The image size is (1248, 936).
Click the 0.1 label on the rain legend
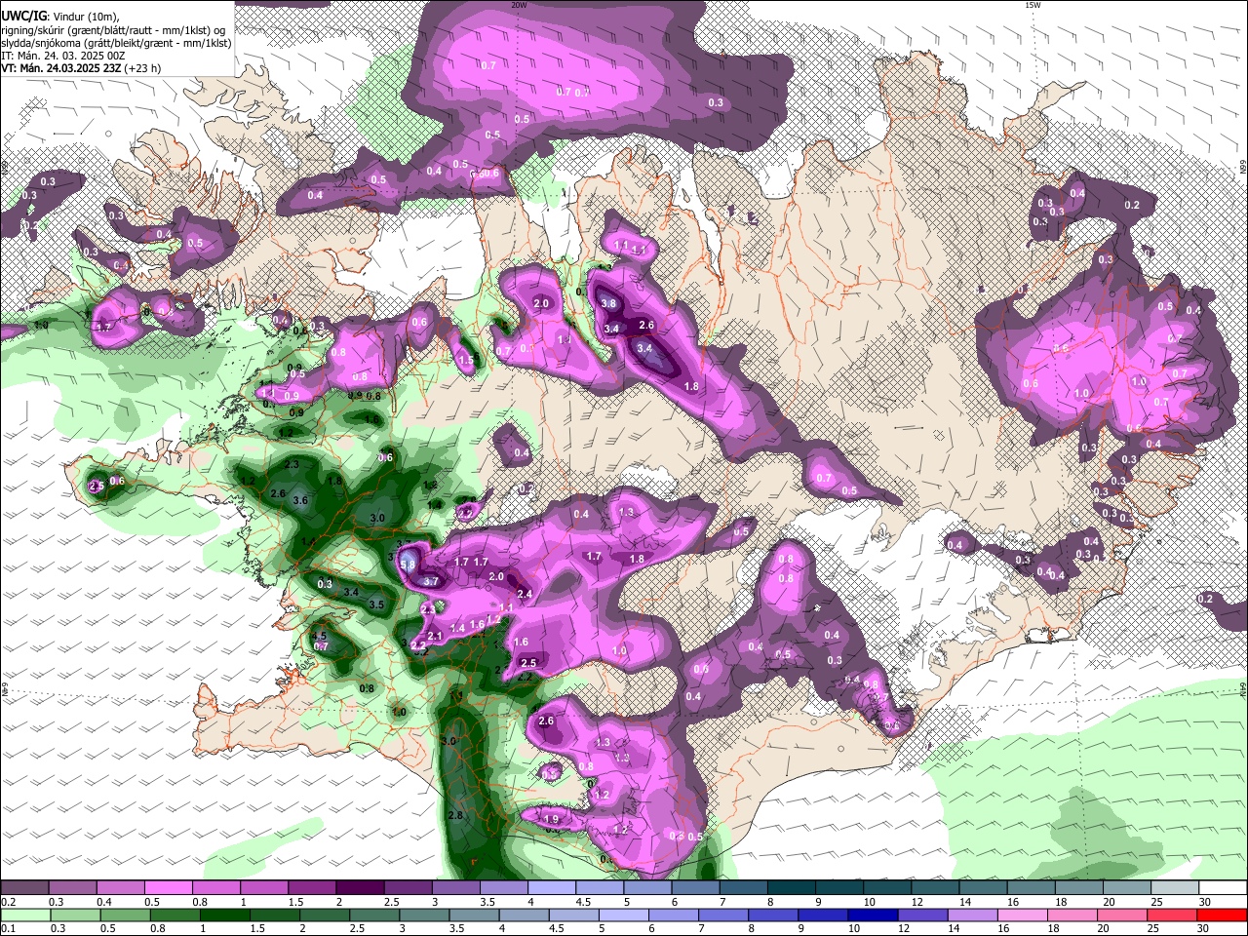point(7,928)
